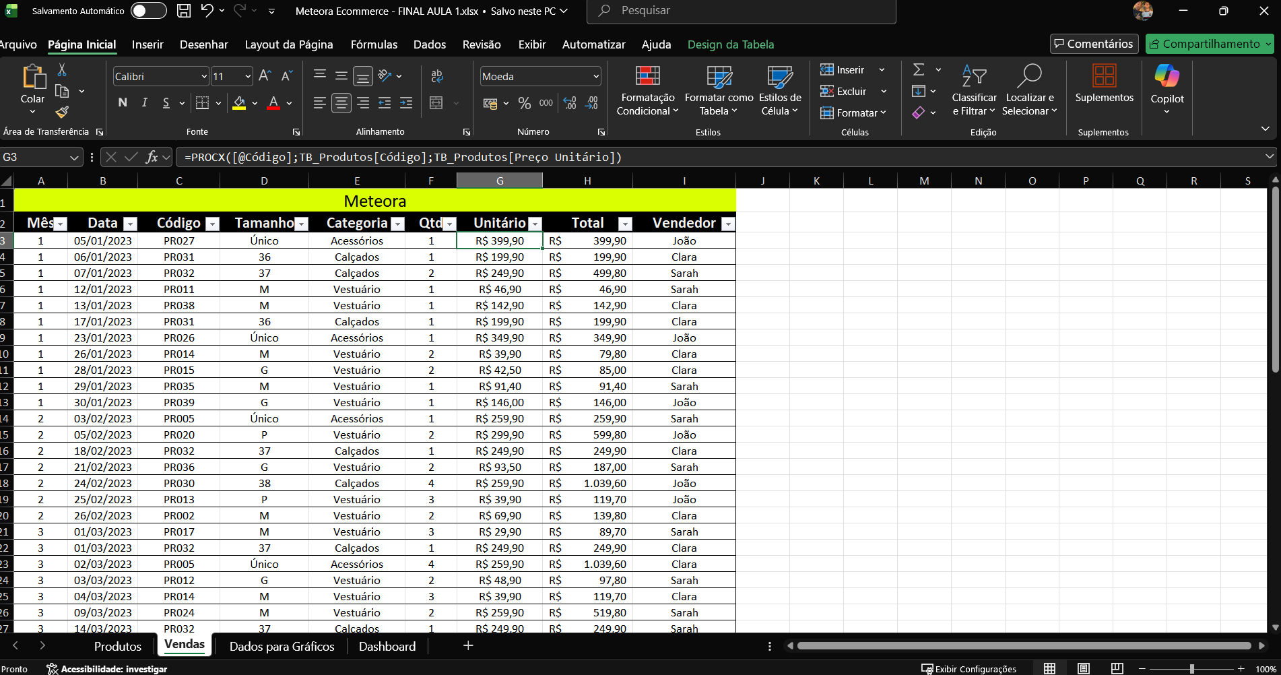Toggle center horizontal alignment
The width and height of the screenshot is (1281, 675).
pyautogui.click(x=341, y=103)
